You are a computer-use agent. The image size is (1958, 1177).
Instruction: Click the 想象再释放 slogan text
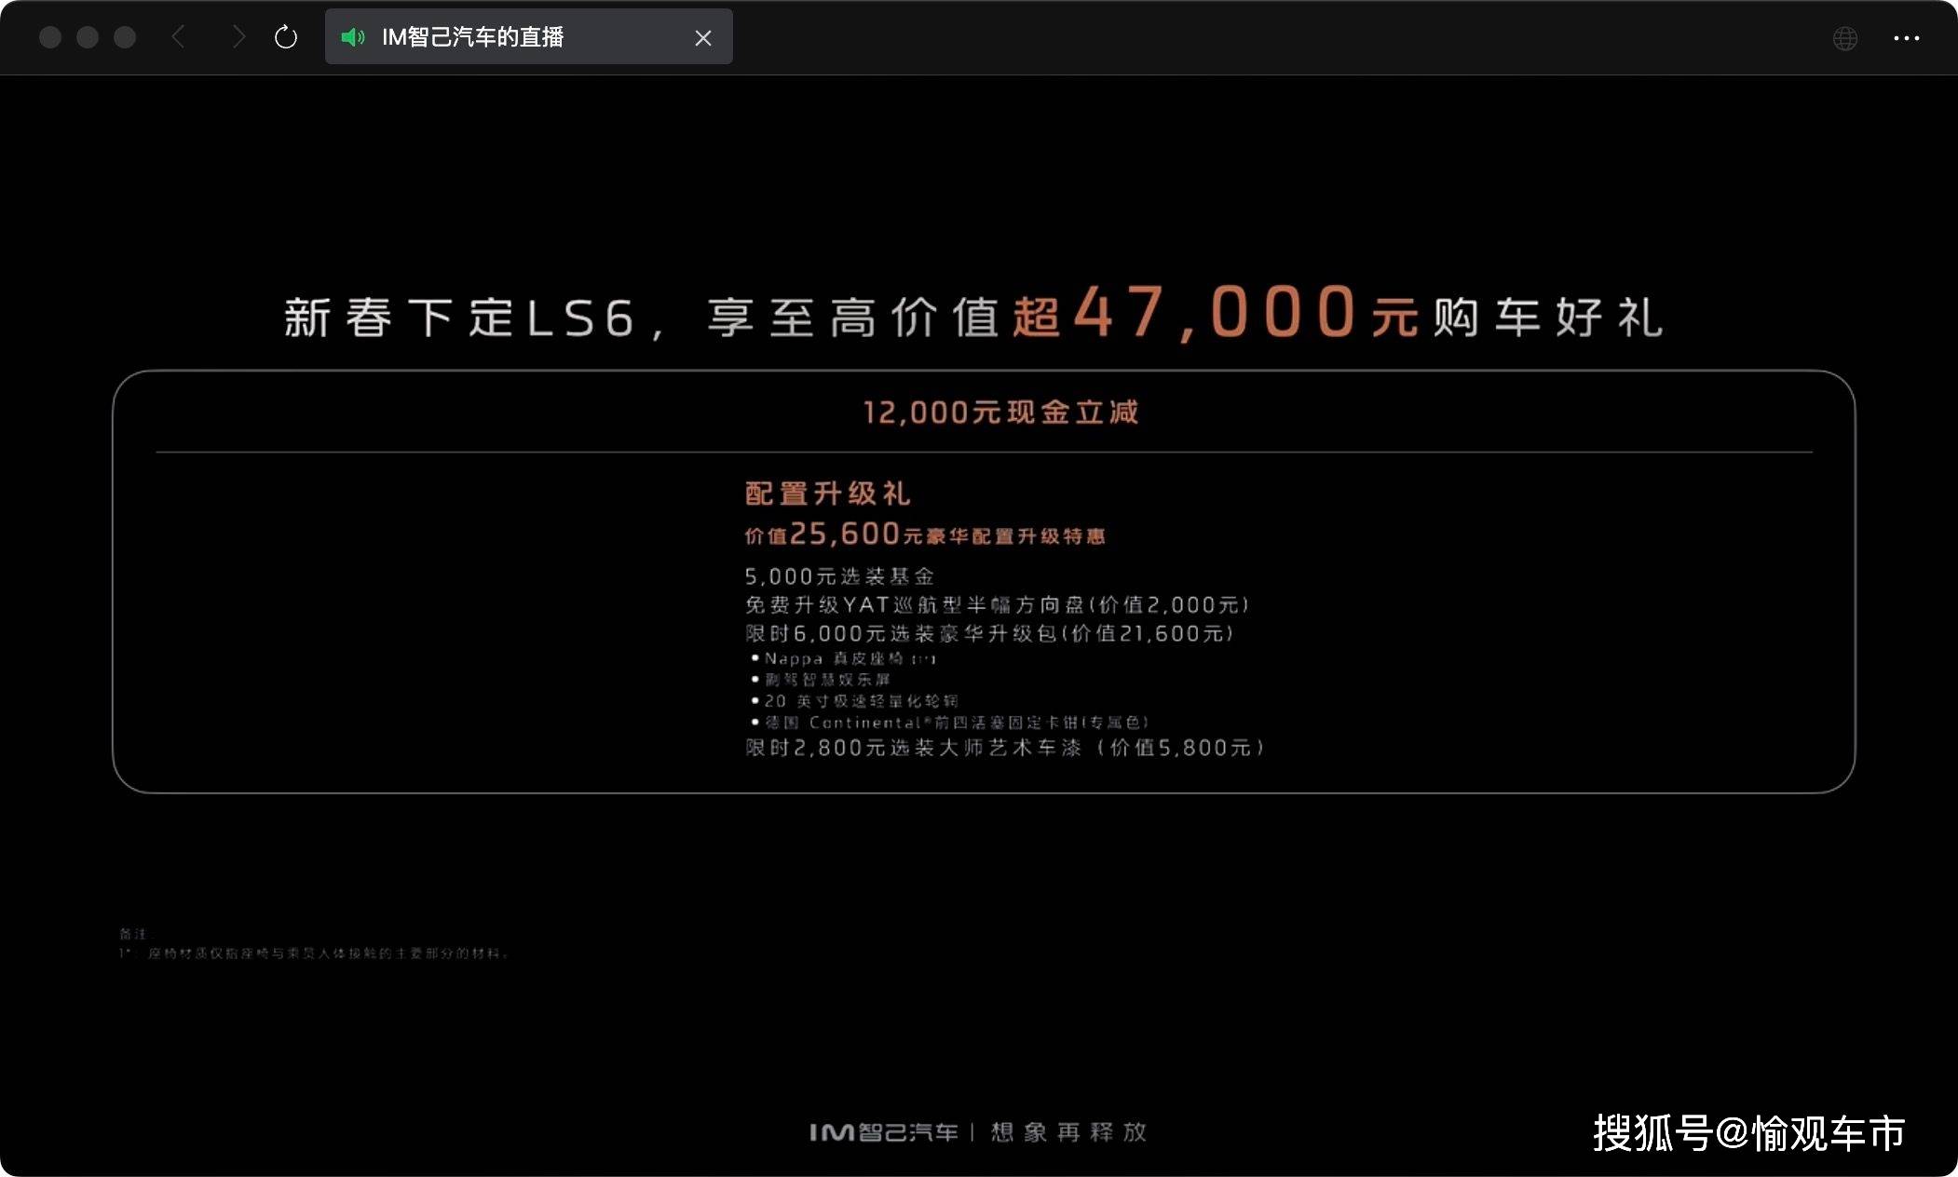pyautogui.click(x=1068, y=1132)
